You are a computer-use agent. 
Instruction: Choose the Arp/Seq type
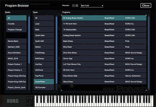44,64
